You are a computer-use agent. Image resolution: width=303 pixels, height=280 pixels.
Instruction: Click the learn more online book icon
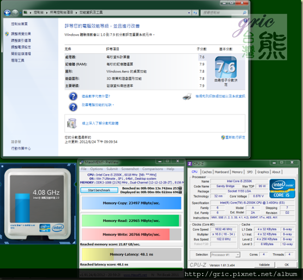(x=72, y=123)
